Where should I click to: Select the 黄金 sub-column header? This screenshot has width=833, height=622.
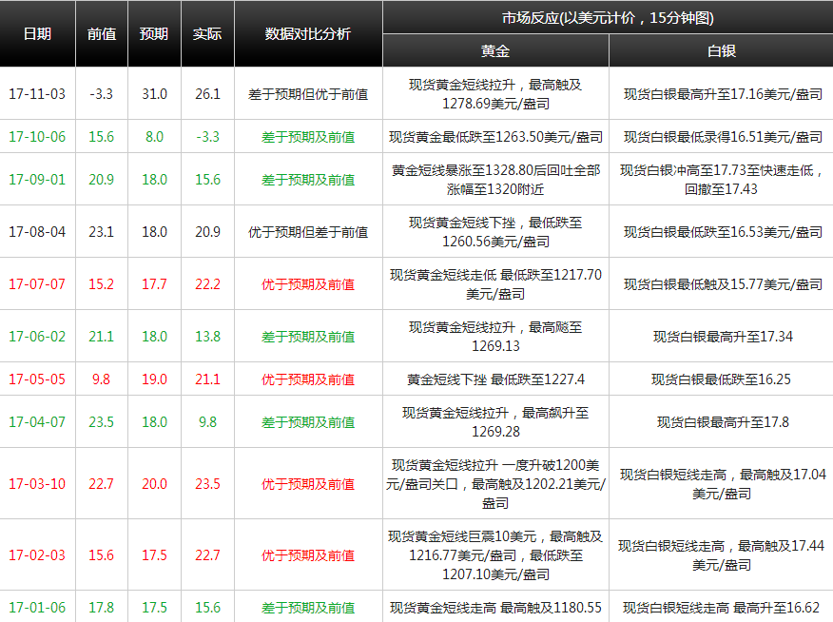[495, 51]
